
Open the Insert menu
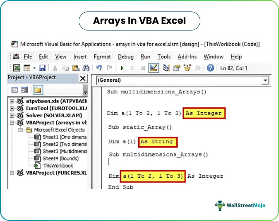click(x=80, y=57)
